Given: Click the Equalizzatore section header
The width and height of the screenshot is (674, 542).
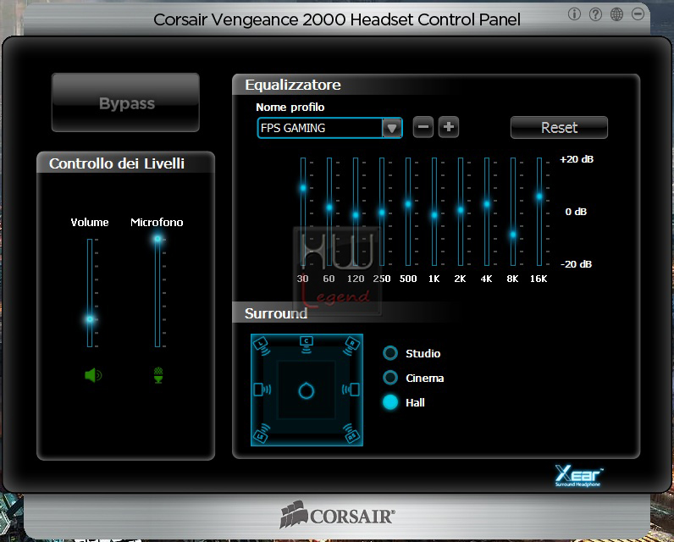Looking at the screenshot, I should click(x=293, y=85).
